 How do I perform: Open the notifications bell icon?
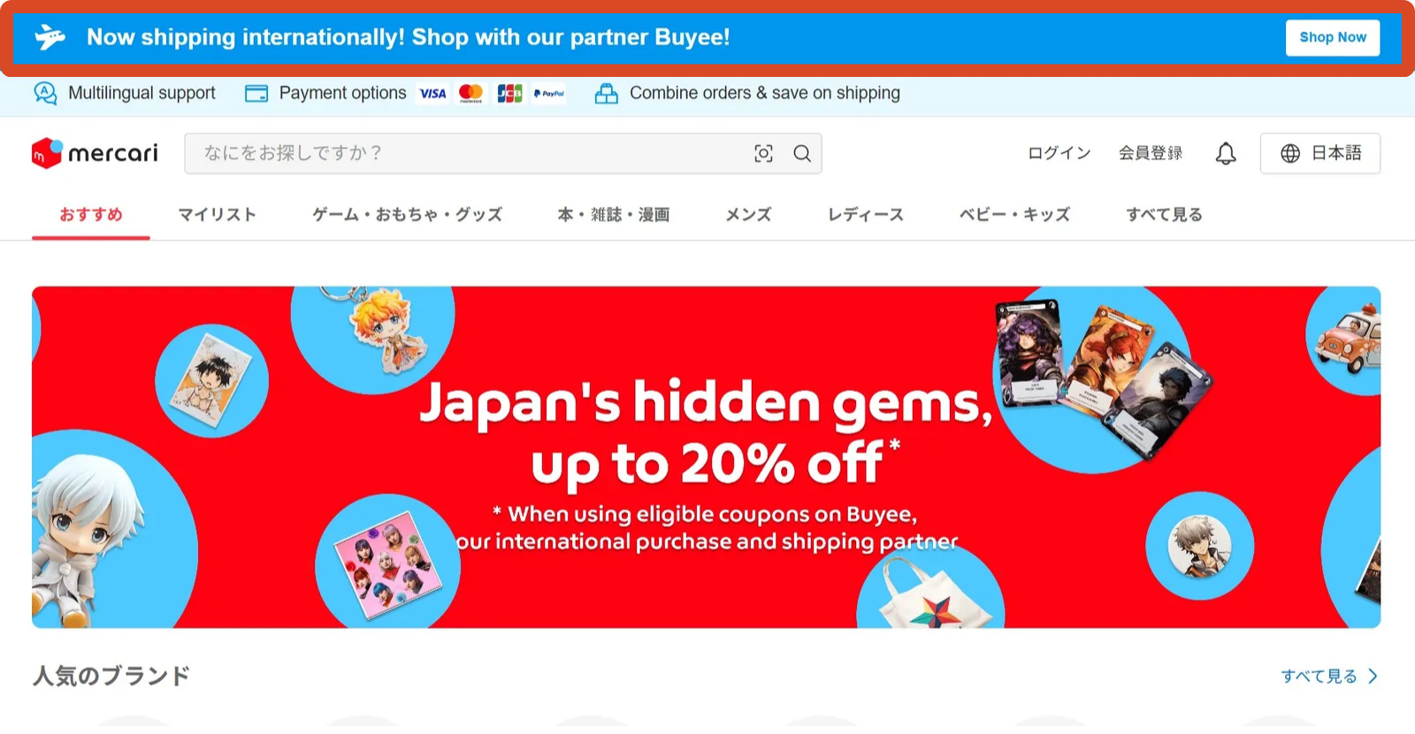point(1226,154)
